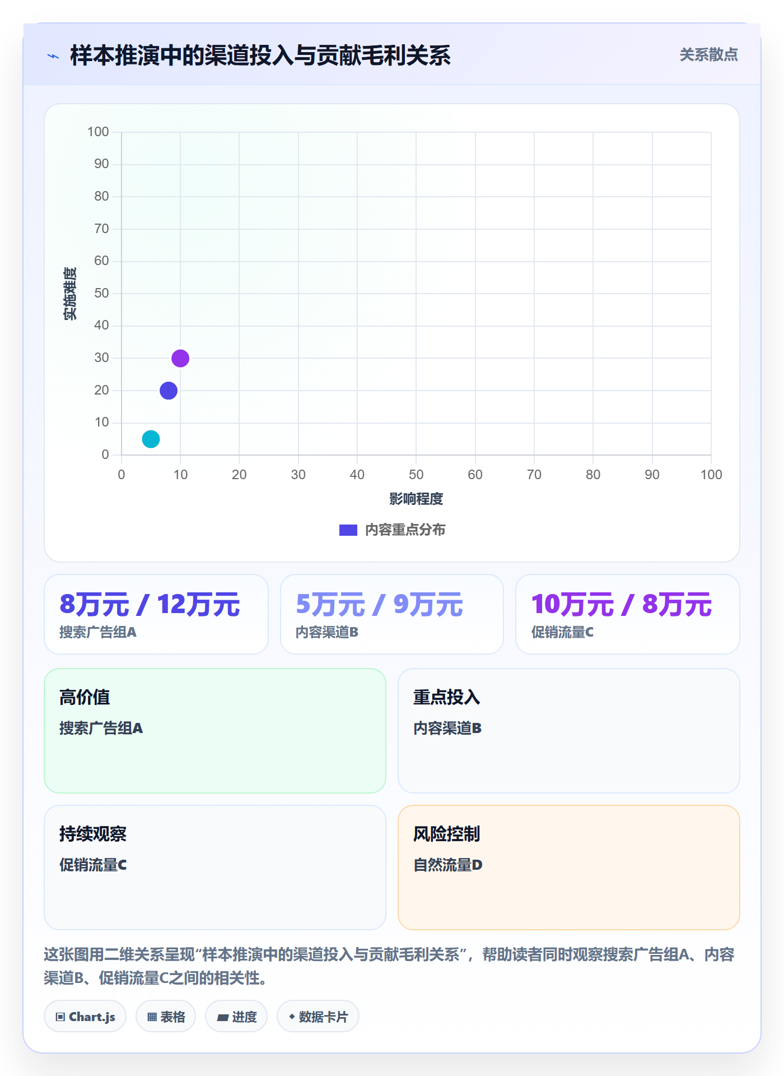The height and width of the screenshot is (1076, 784).
Task: Click the lightning bolt icon beside the title
Action: coord(53,56)
